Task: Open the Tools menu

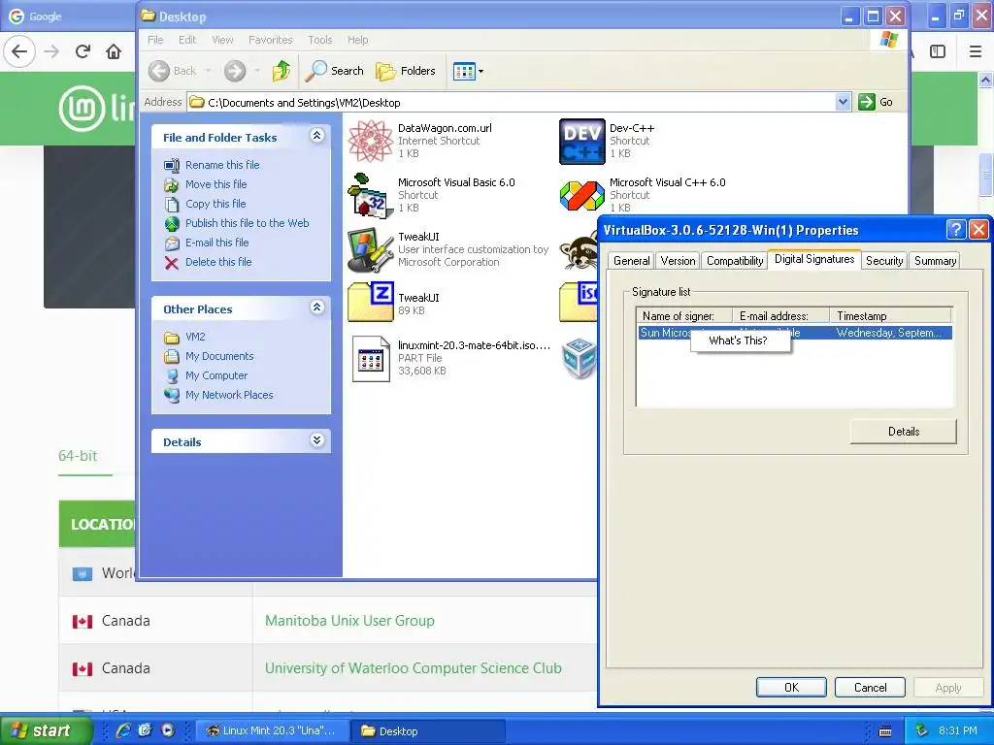Action: 320,40
